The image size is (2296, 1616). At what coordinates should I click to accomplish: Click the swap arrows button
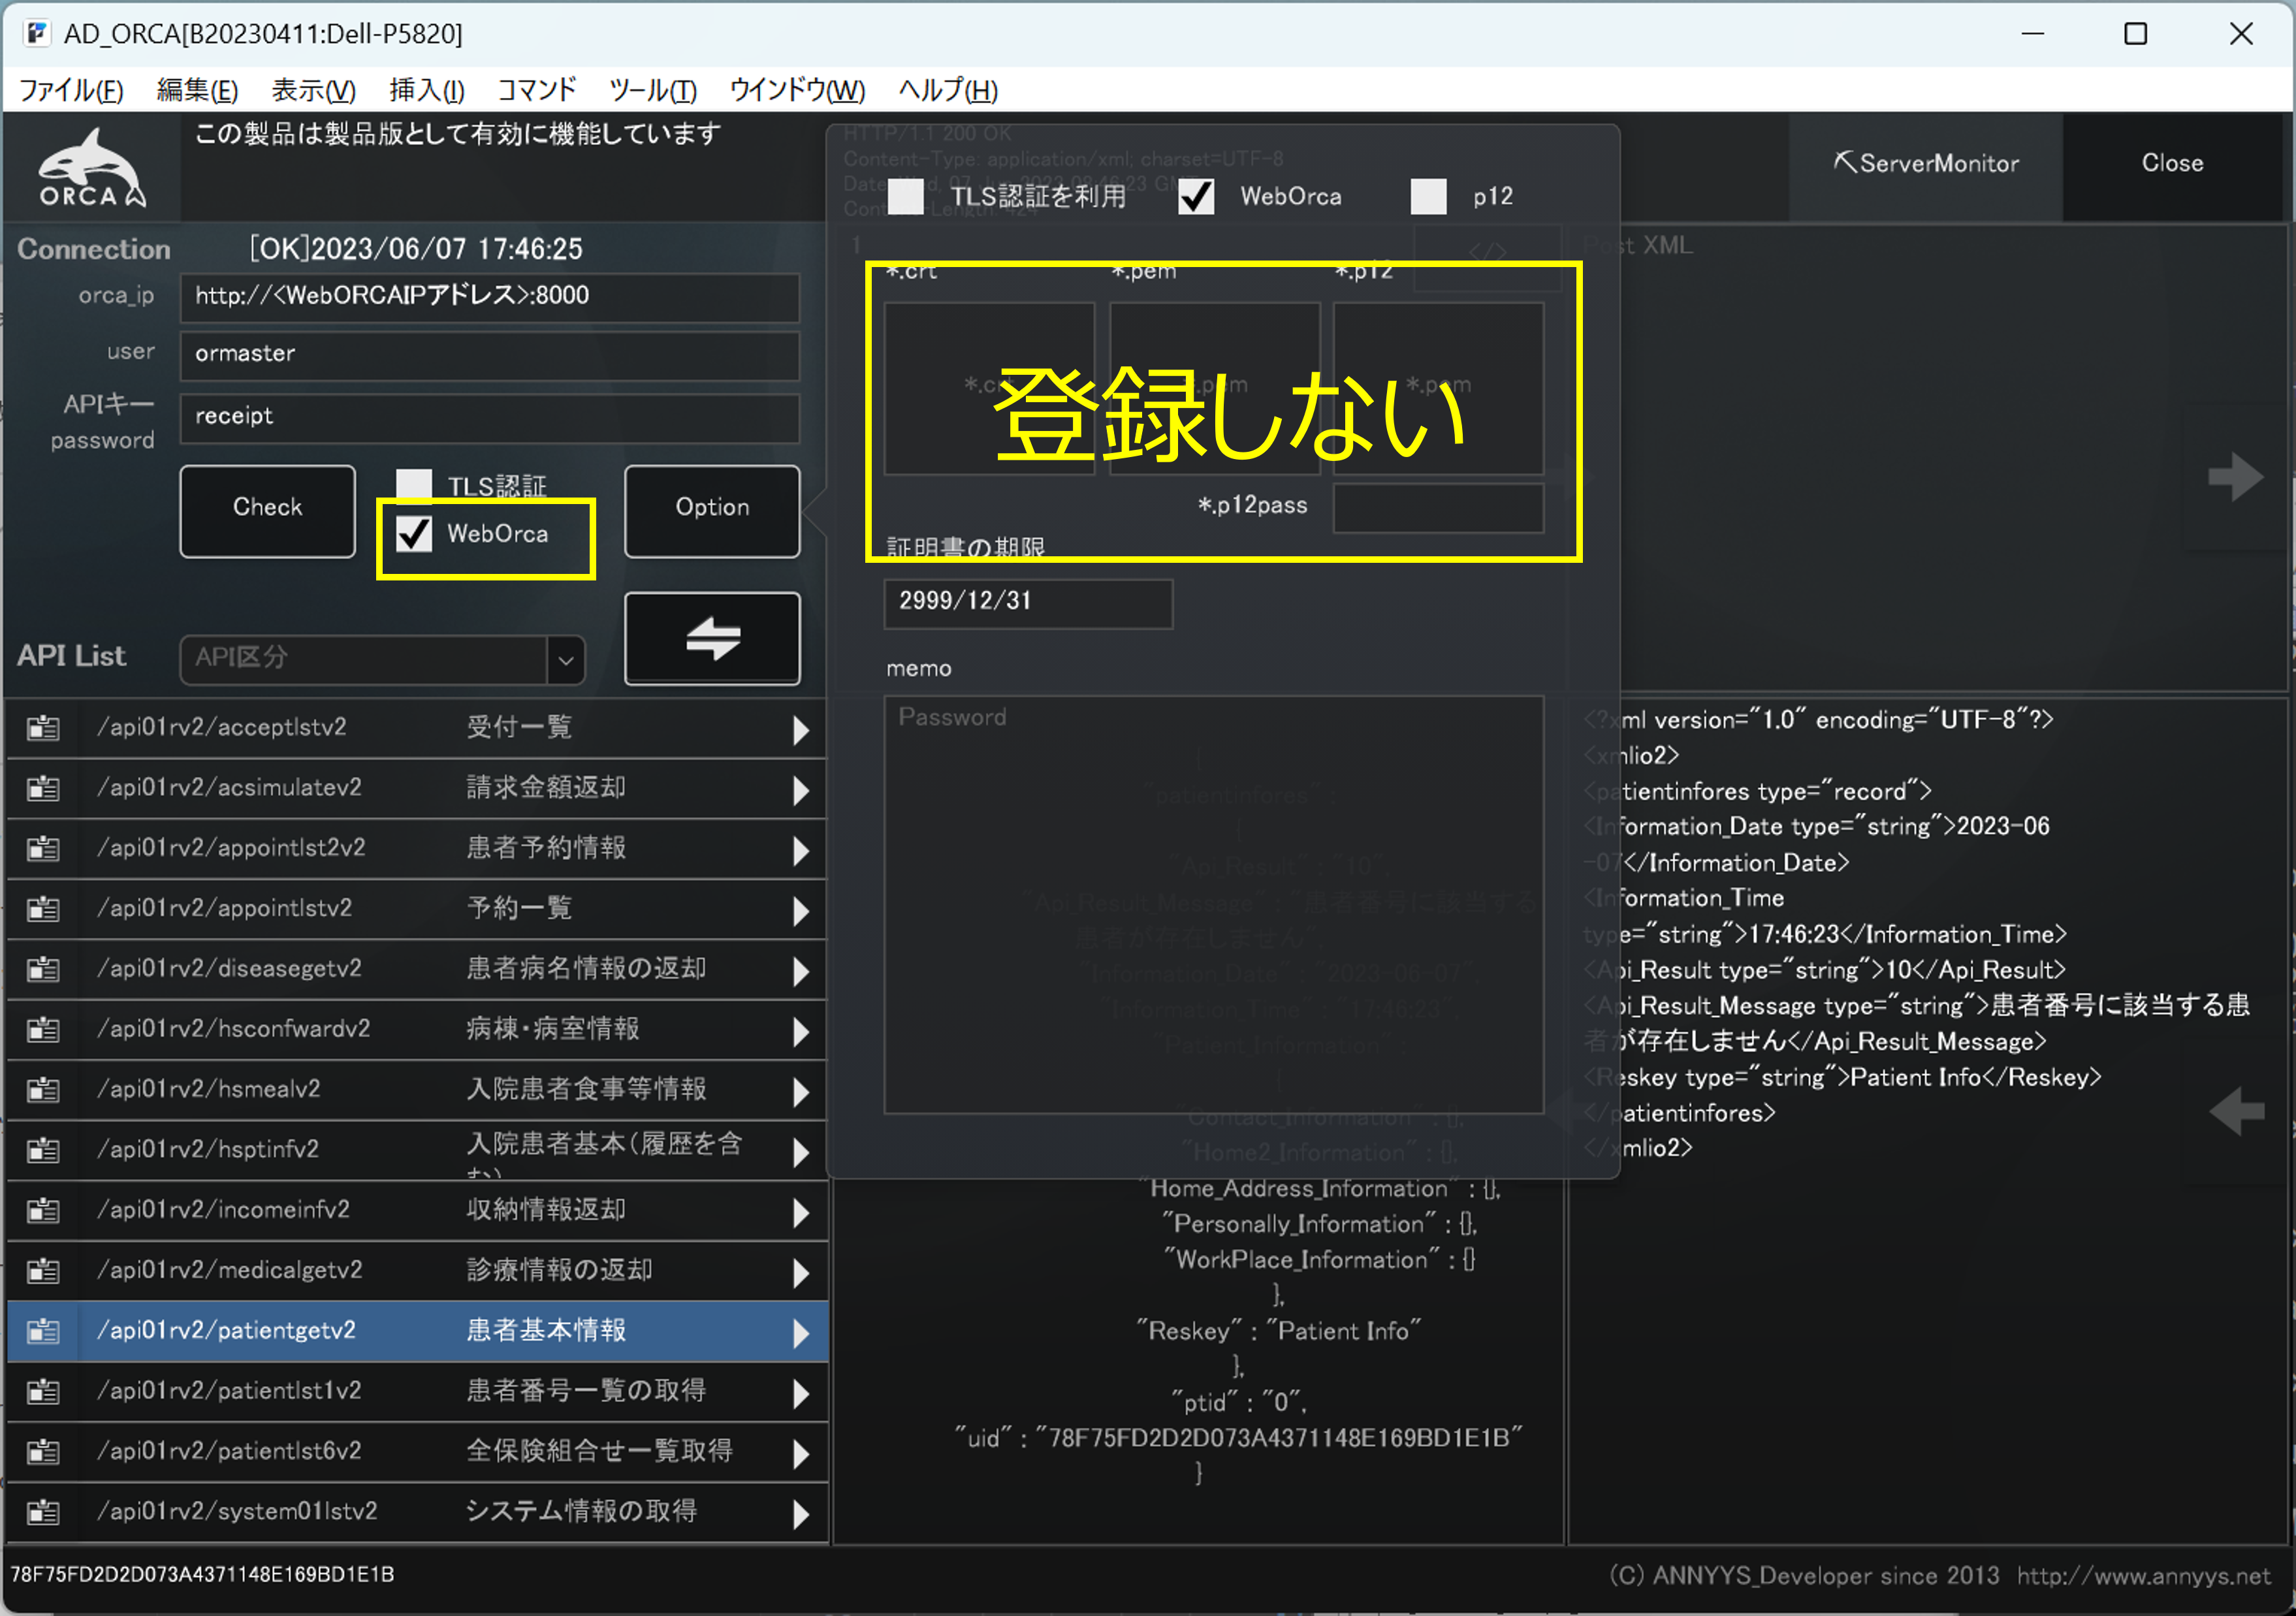pyautogui.click(x=712, y=639)
